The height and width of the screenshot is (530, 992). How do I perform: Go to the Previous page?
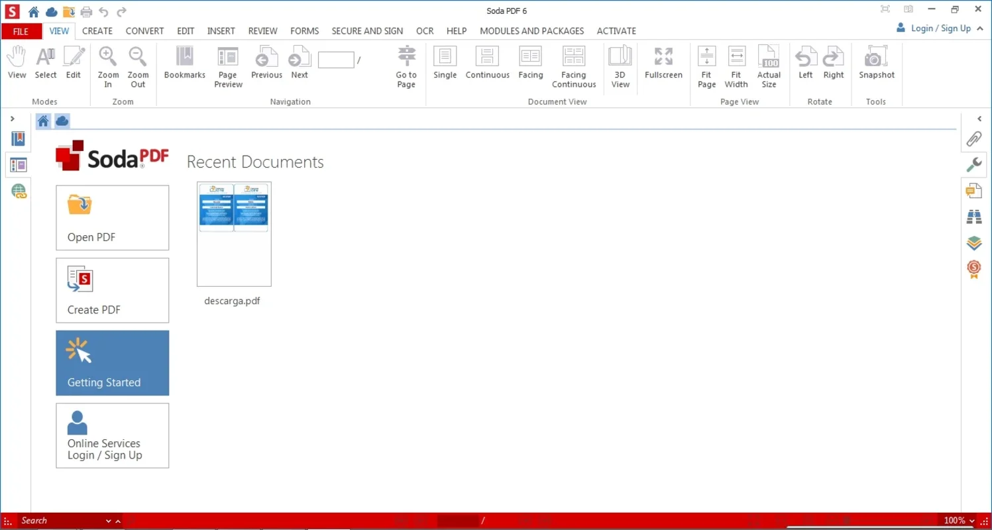point(267,63)
